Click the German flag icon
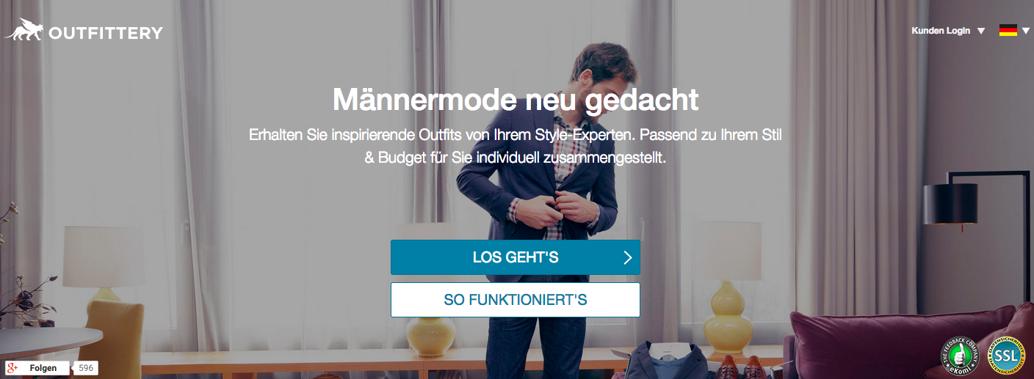1034x379 pixels. (x=1008, y=30)
